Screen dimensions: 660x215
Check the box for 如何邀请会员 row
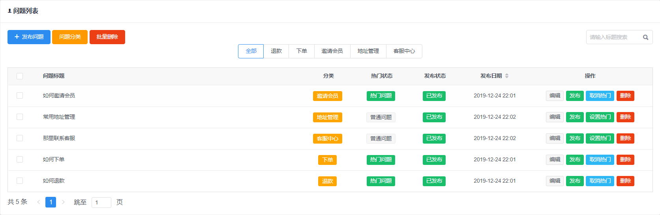[x=20, y=95]
